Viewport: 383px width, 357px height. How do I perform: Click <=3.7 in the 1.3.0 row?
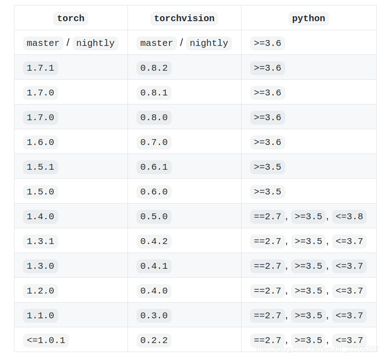[349, 266]
